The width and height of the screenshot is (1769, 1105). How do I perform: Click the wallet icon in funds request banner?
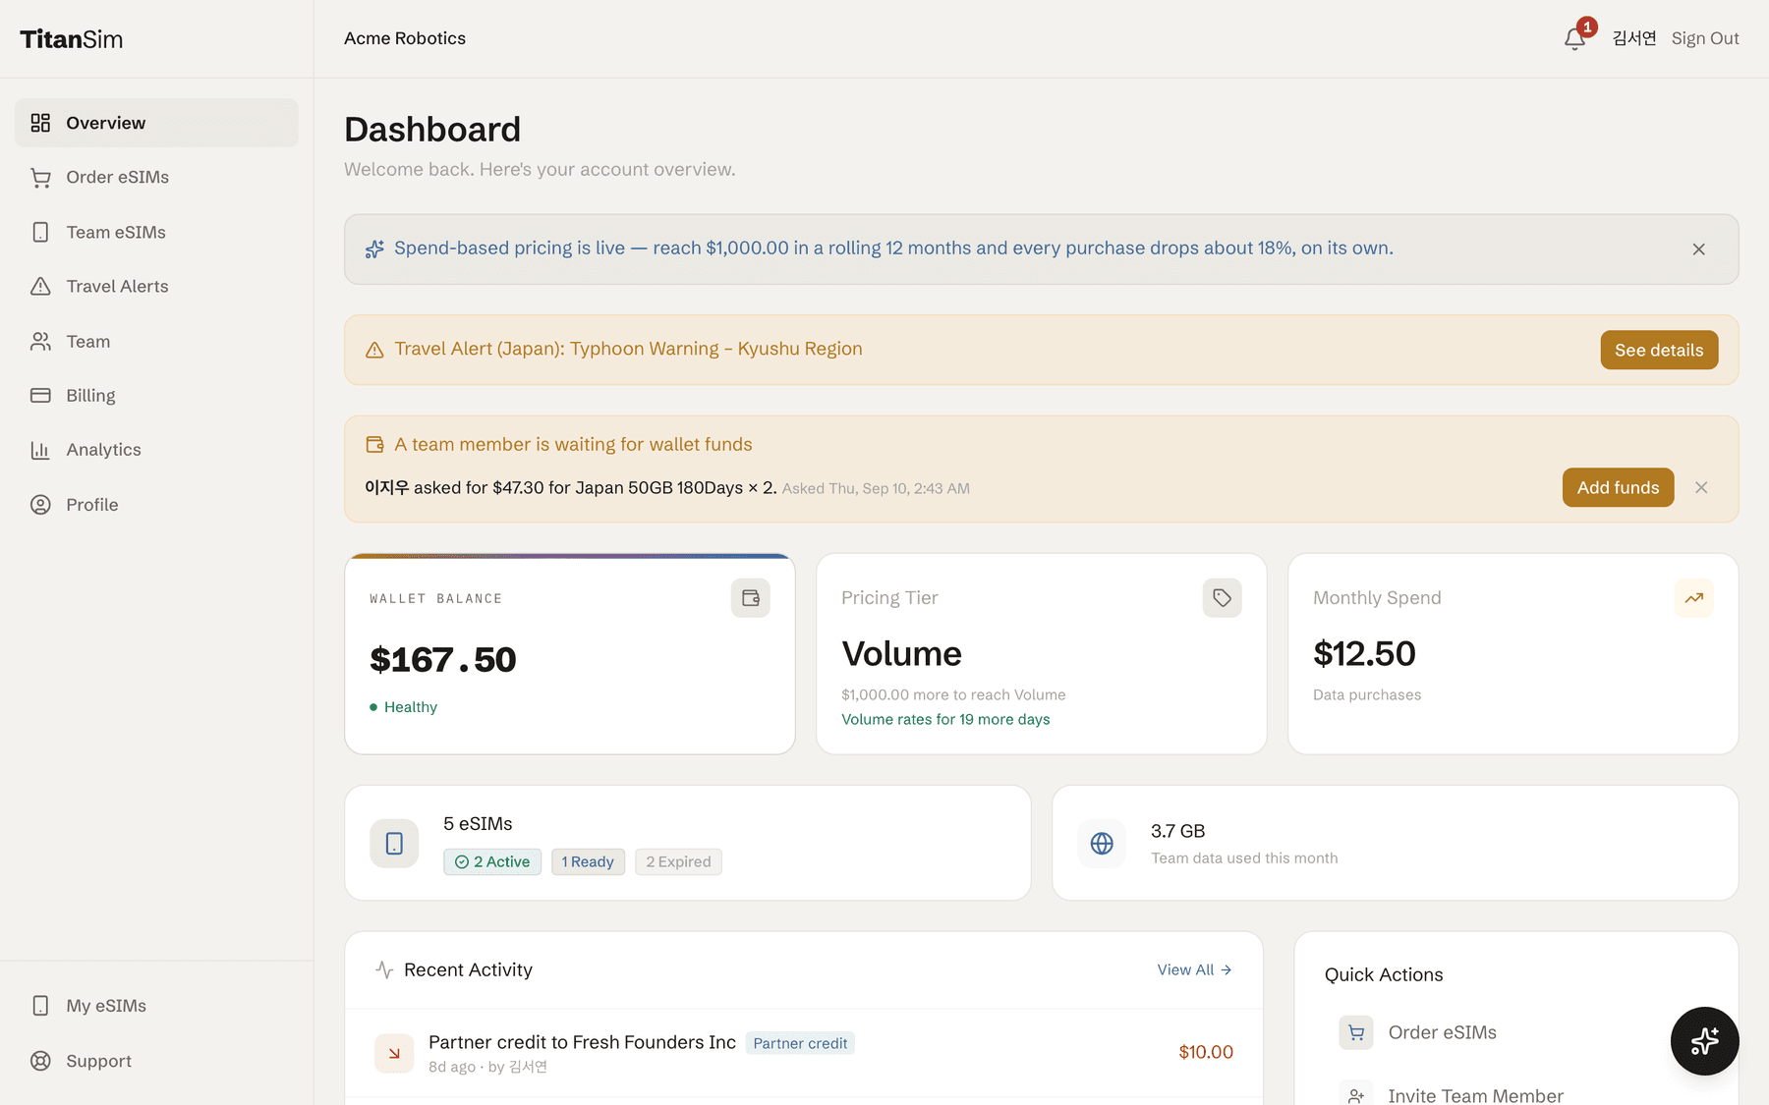pos(374,445)
